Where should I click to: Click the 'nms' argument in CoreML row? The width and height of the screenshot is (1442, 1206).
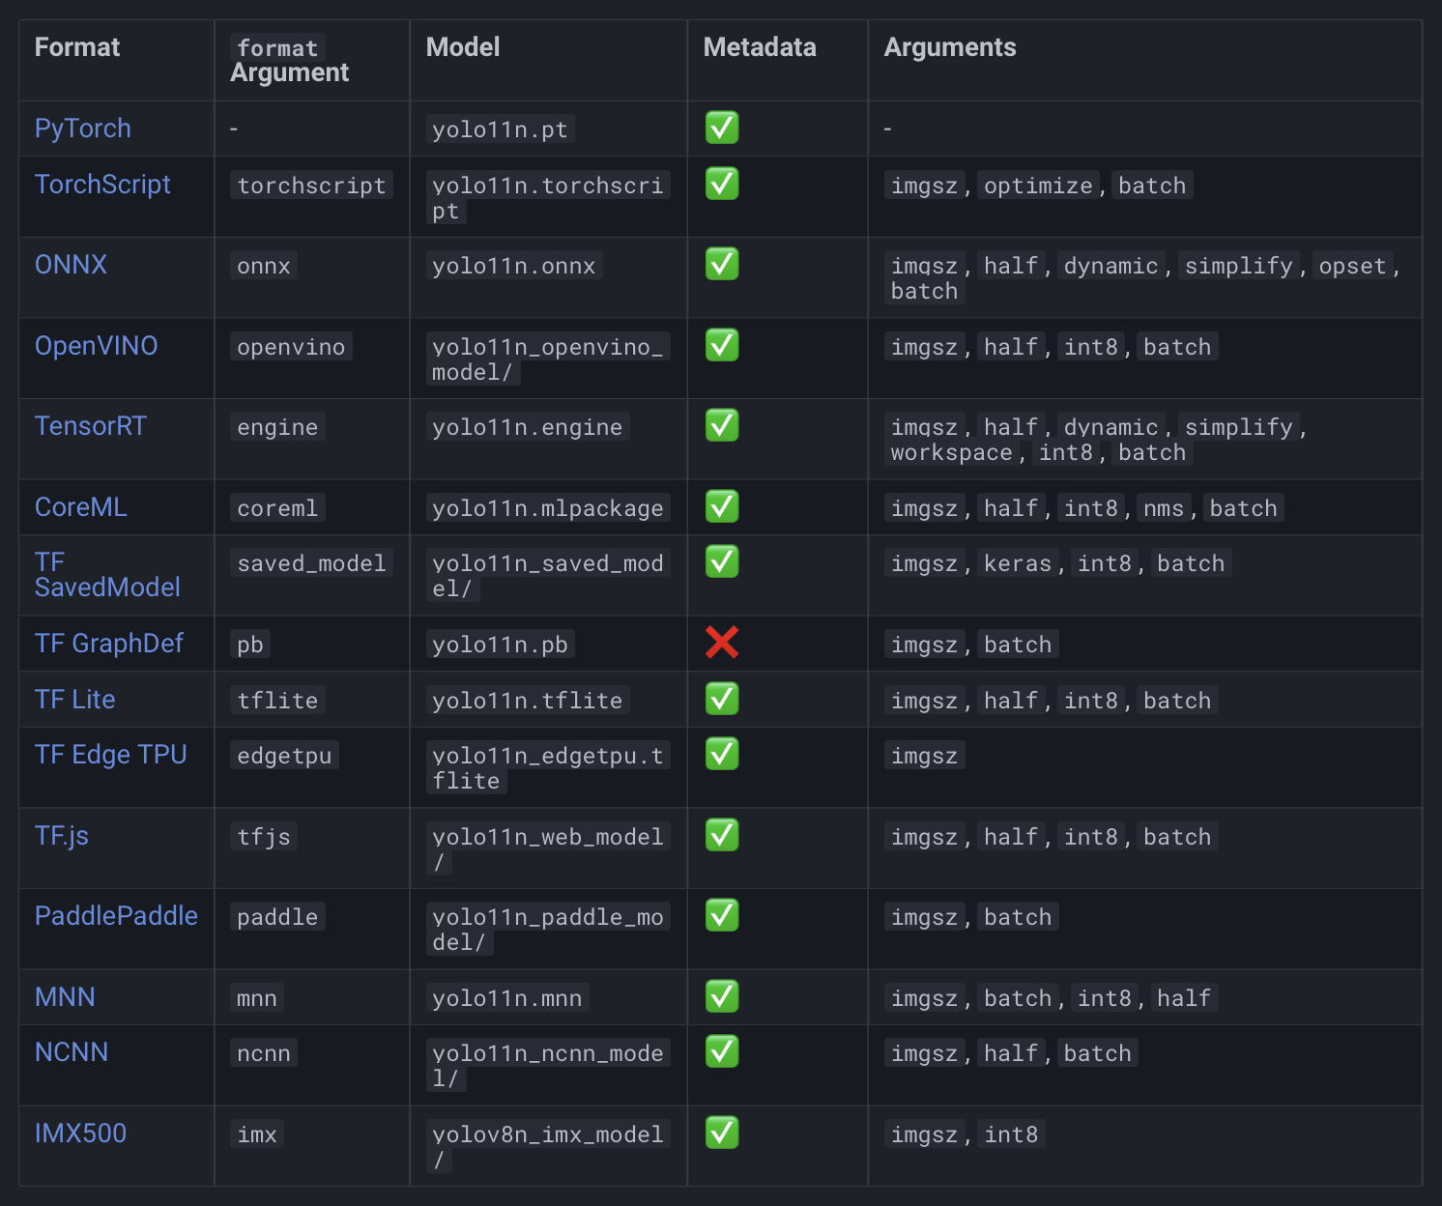coord(1164,508)
